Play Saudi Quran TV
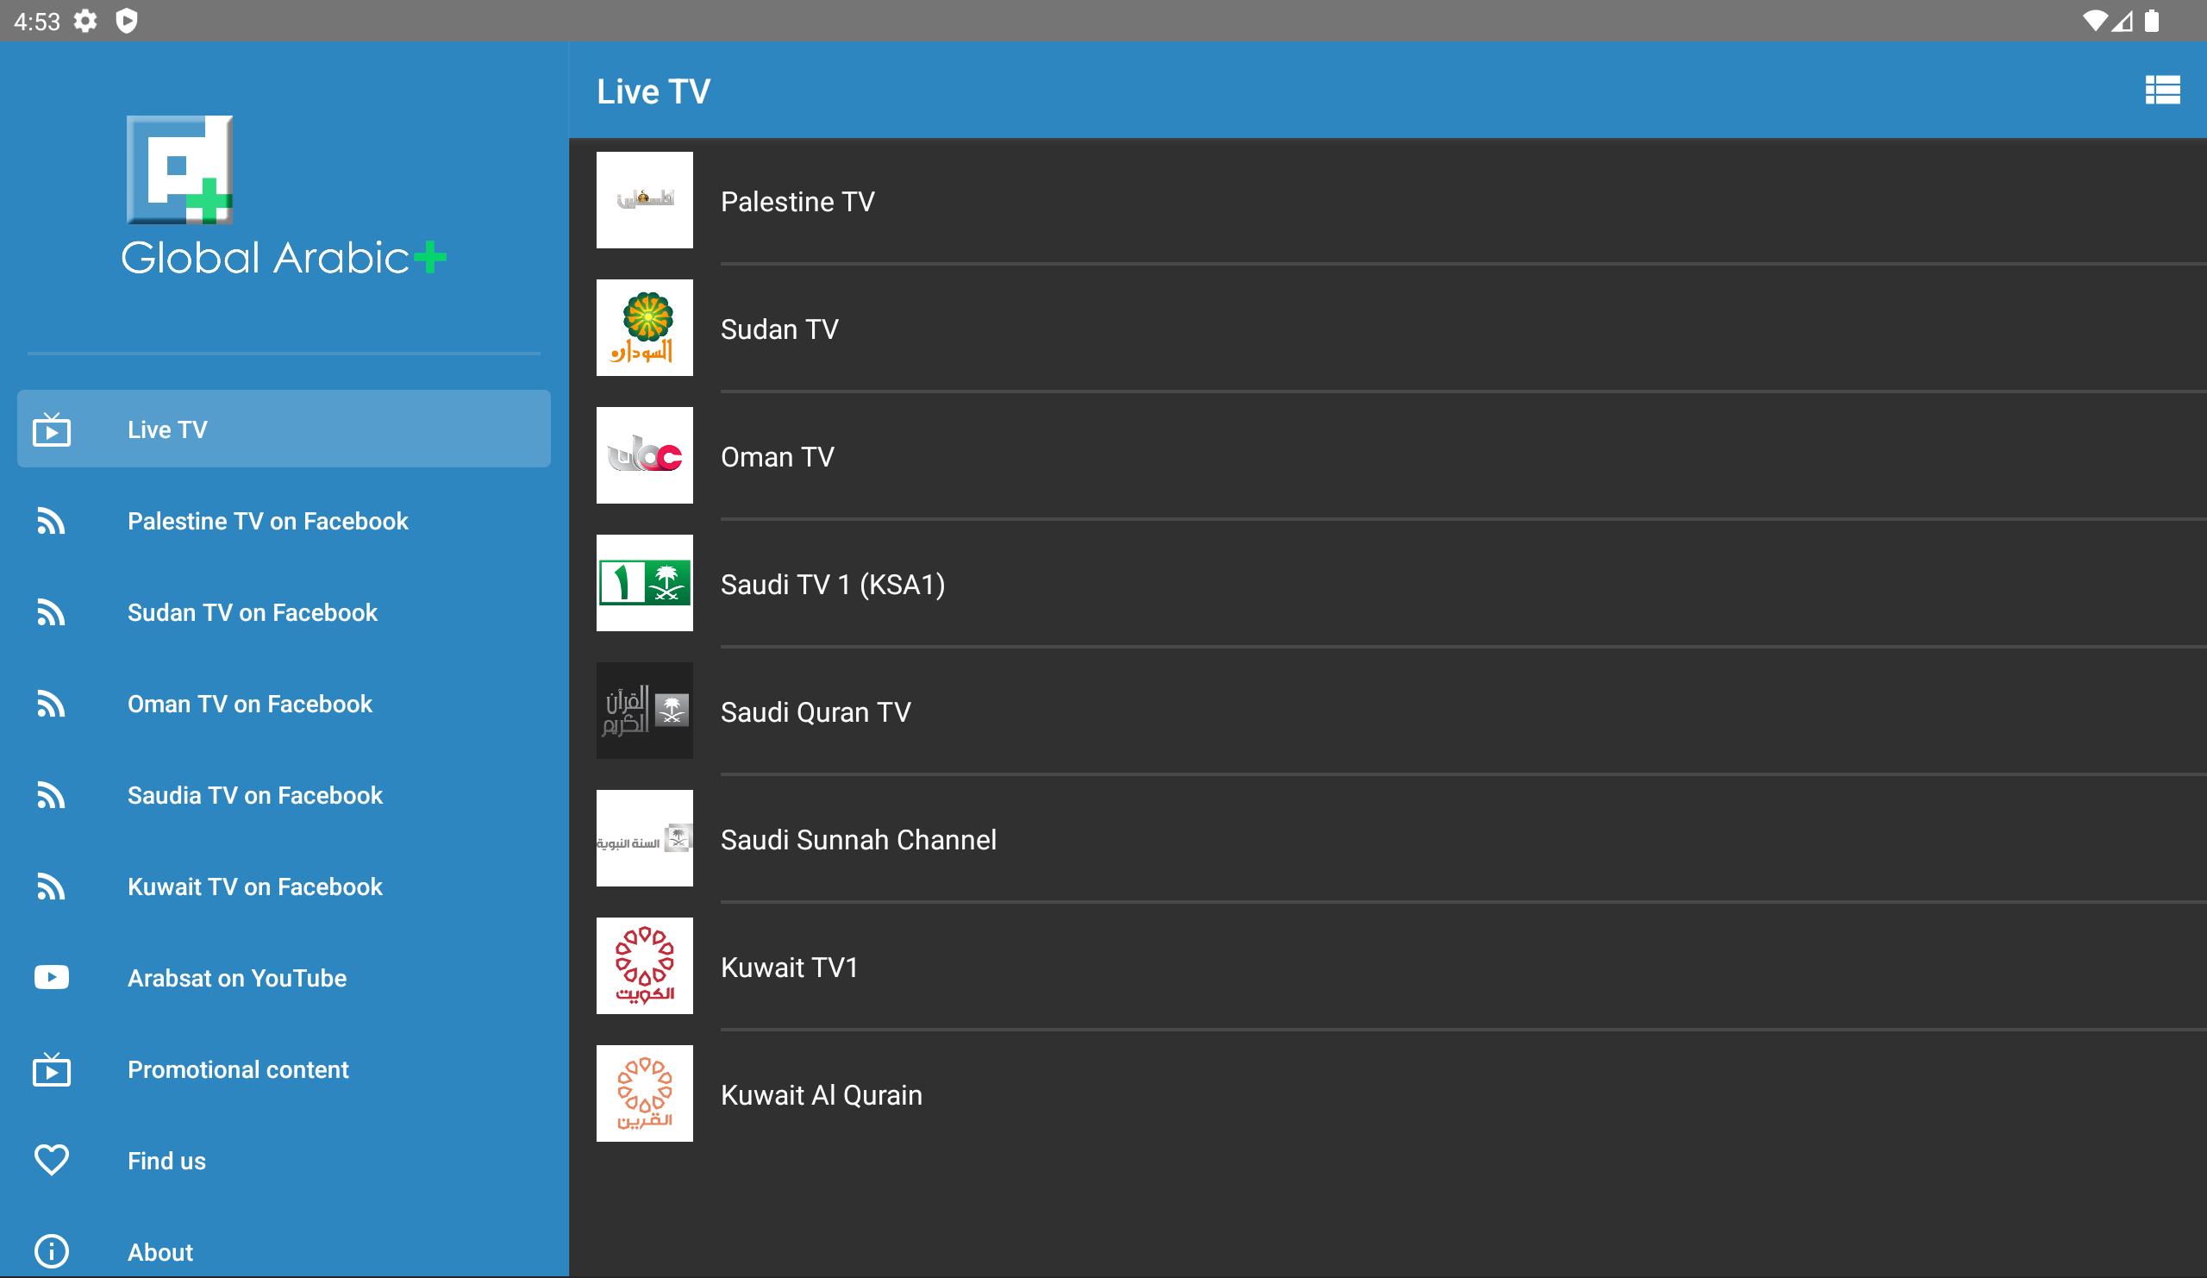This screenshot has width=2207, height=1278. click(x=1388, y=711)
